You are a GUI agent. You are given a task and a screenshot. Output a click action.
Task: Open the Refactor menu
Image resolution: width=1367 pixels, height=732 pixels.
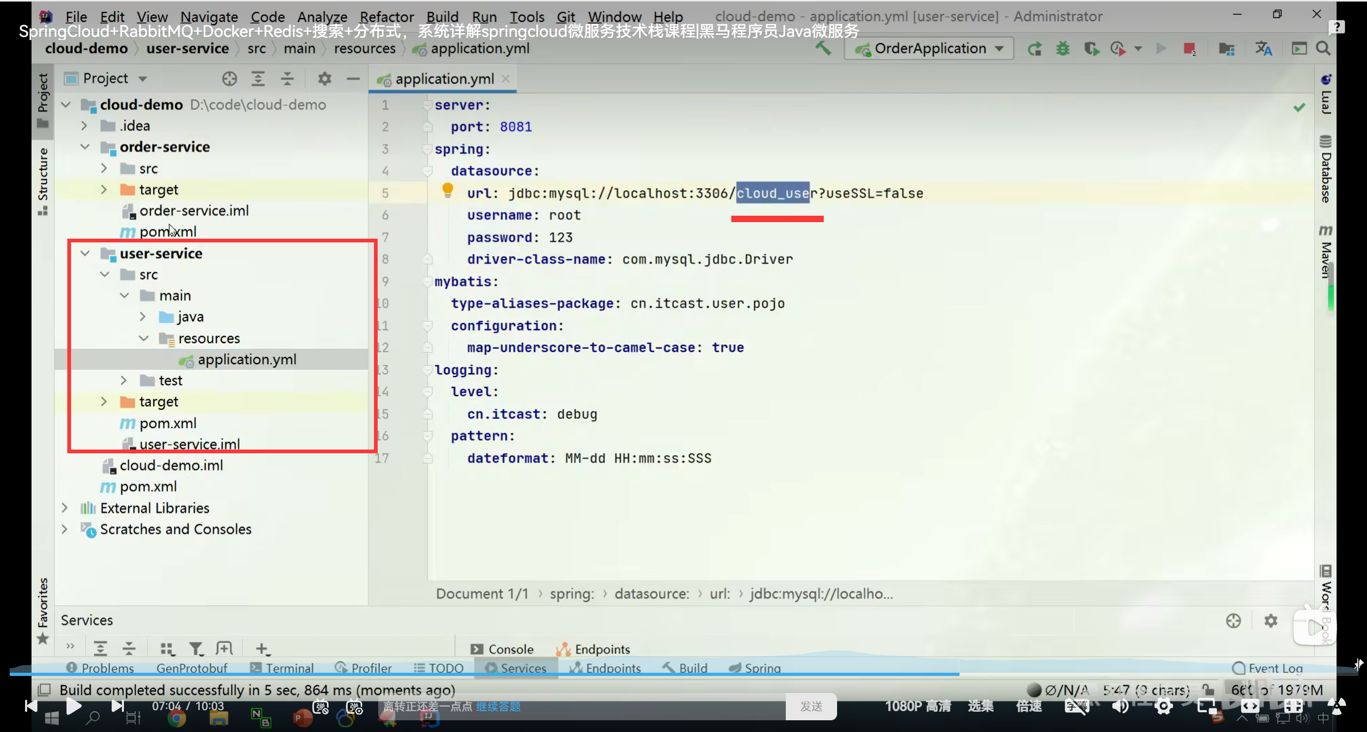click(386, 17)
